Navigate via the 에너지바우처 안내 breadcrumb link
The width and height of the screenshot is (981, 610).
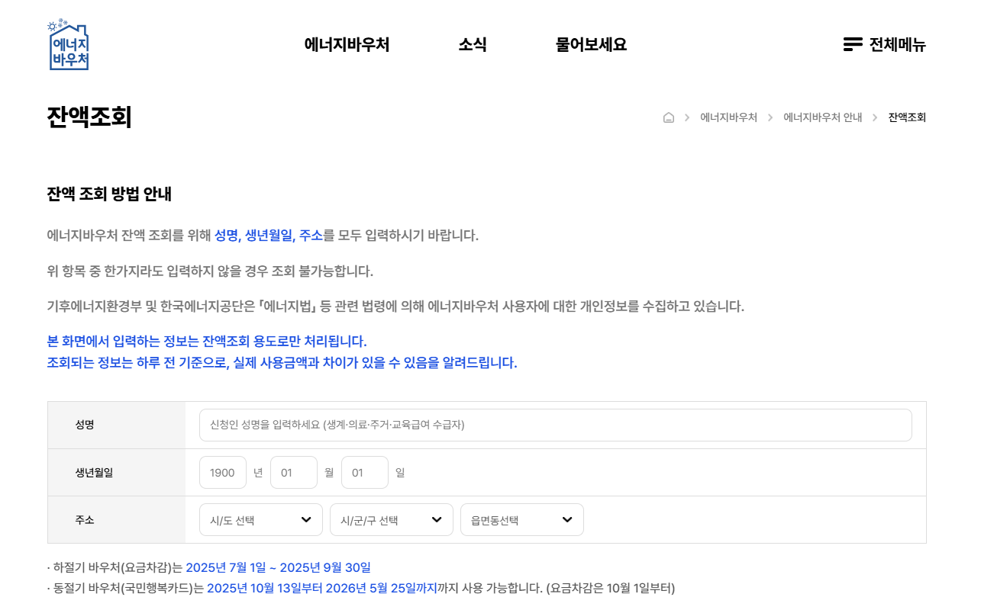coord(822,117)
